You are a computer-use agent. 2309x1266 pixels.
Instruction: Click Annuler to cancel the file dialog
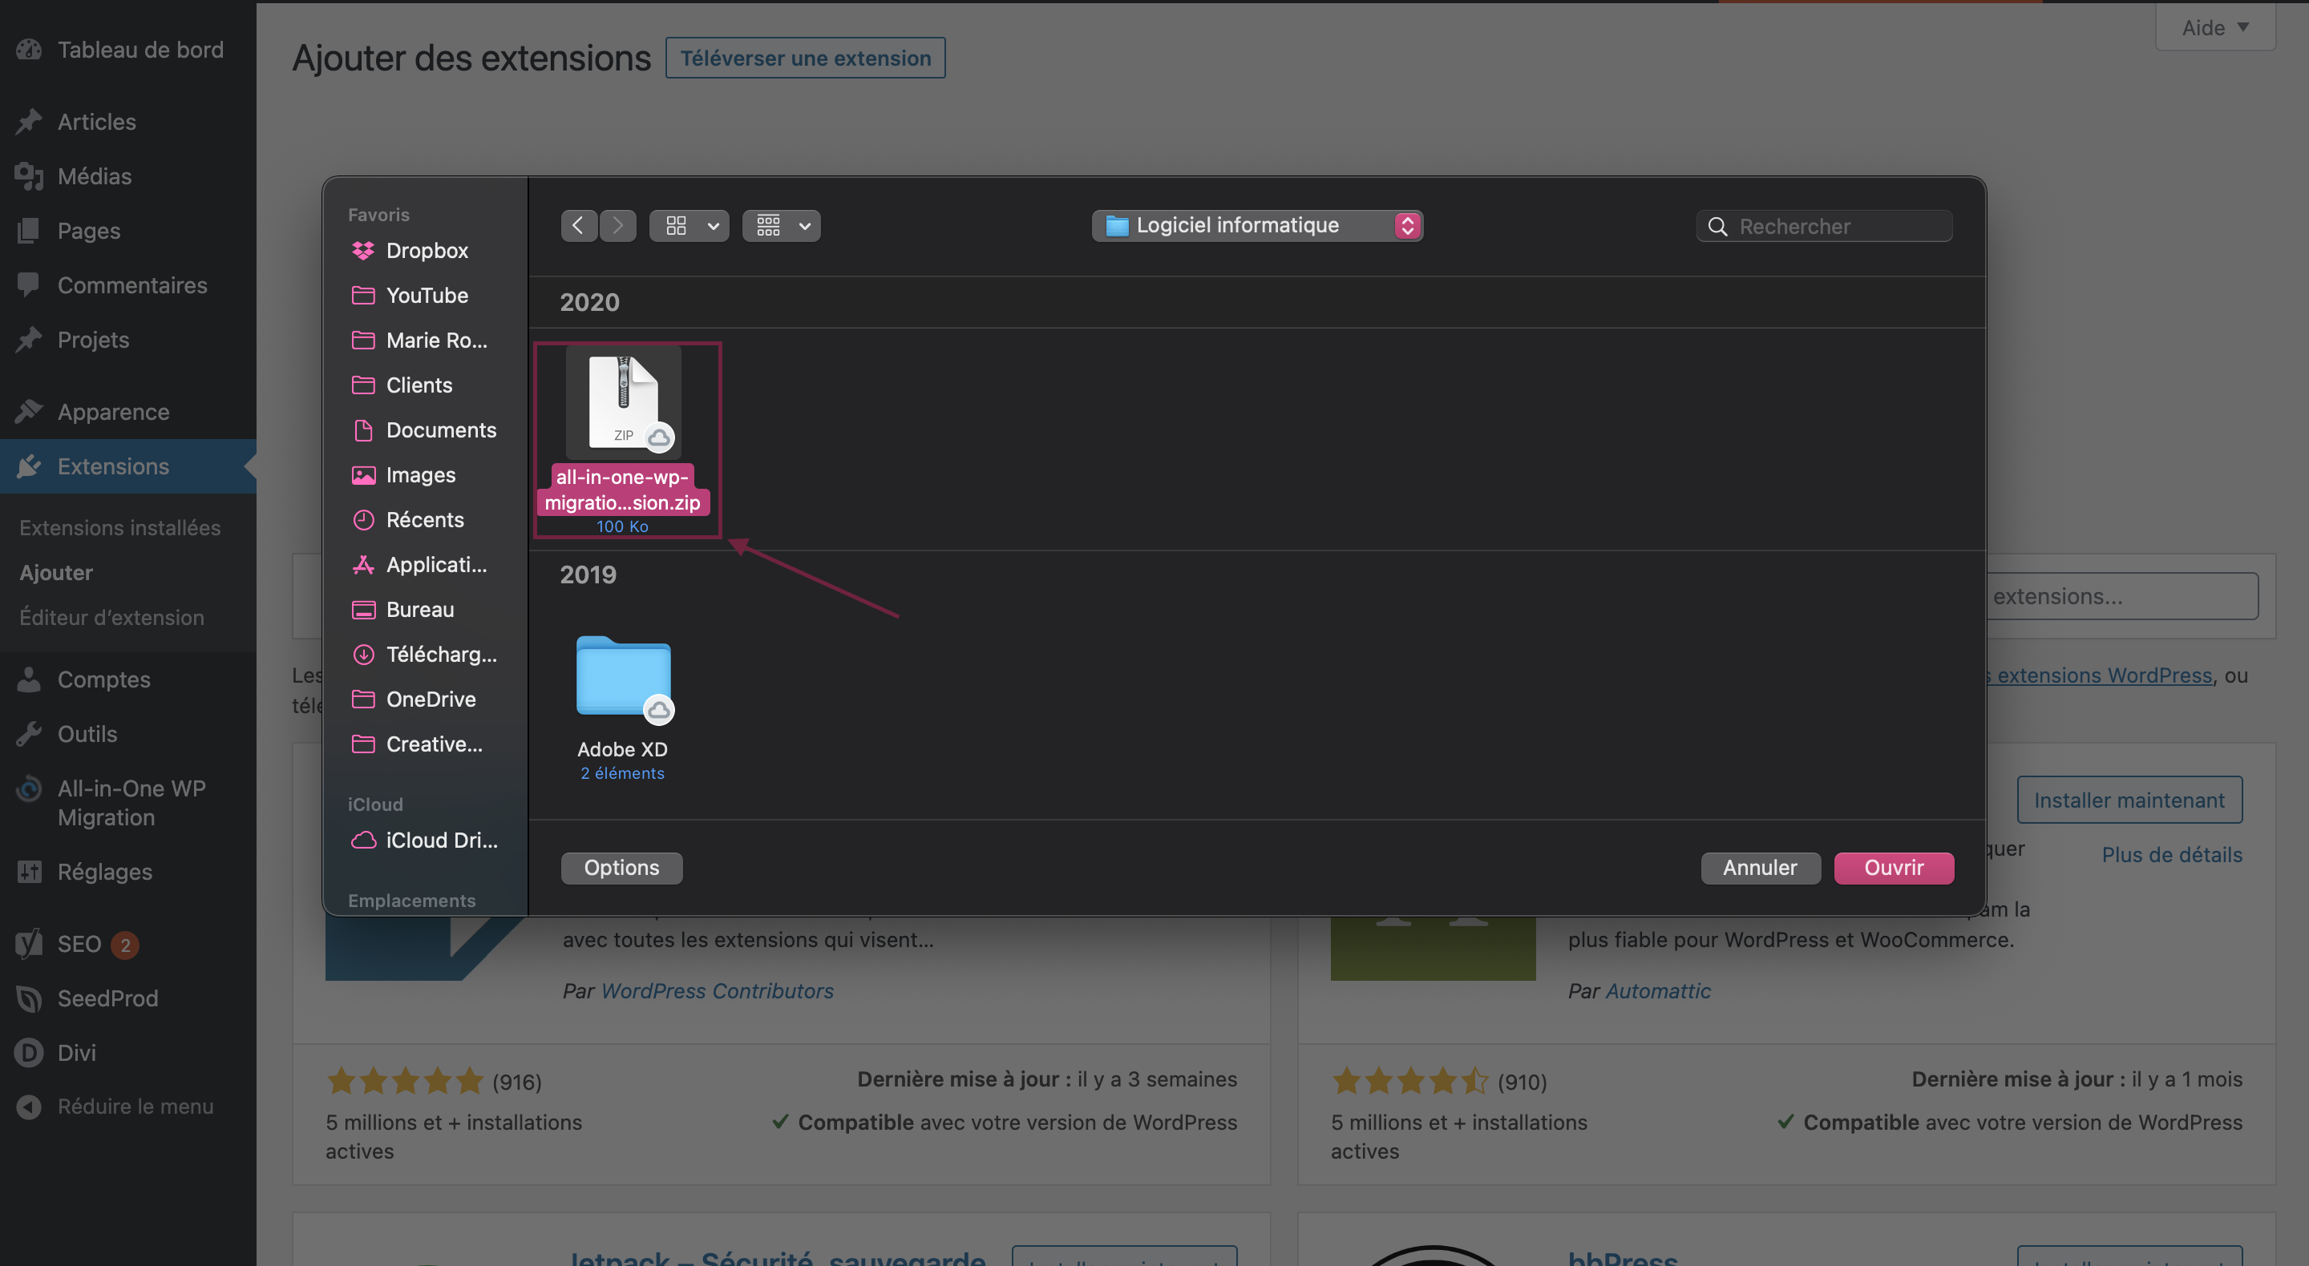click(x=1760, y=867)
